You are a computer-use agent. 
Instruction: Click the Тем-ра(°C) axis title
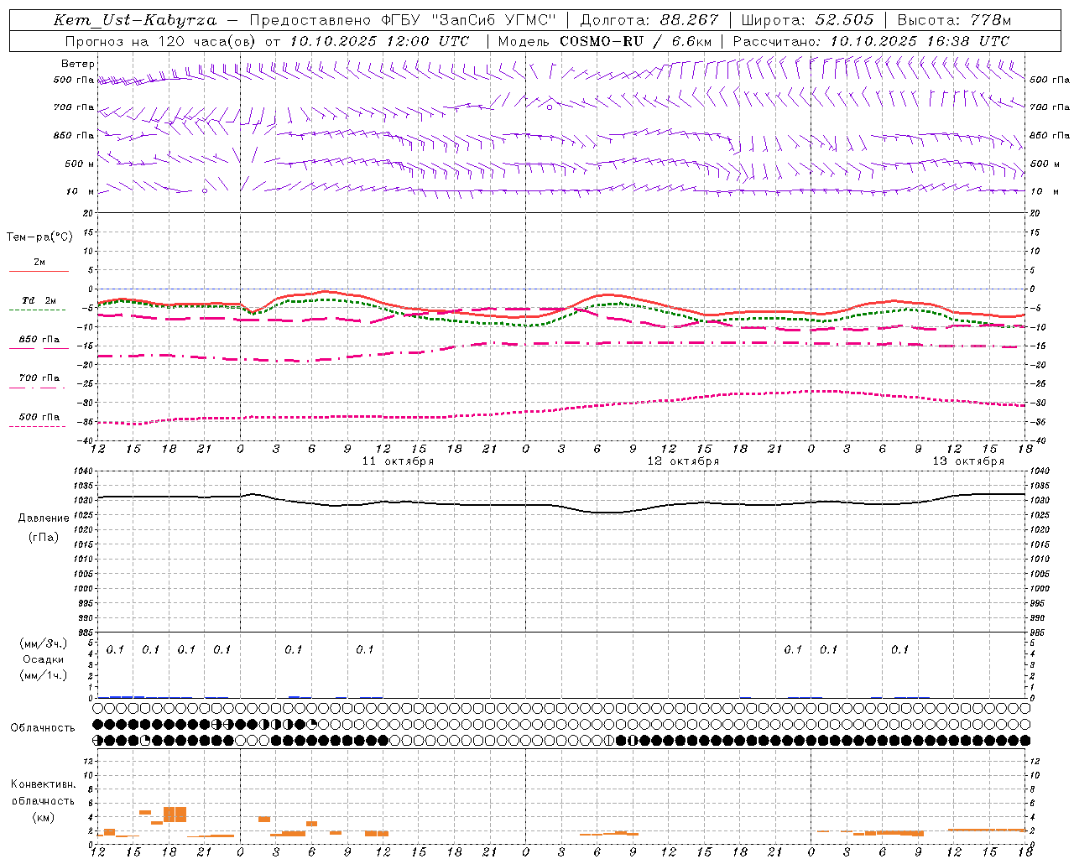pyautogui.click(x=39, y=237)
